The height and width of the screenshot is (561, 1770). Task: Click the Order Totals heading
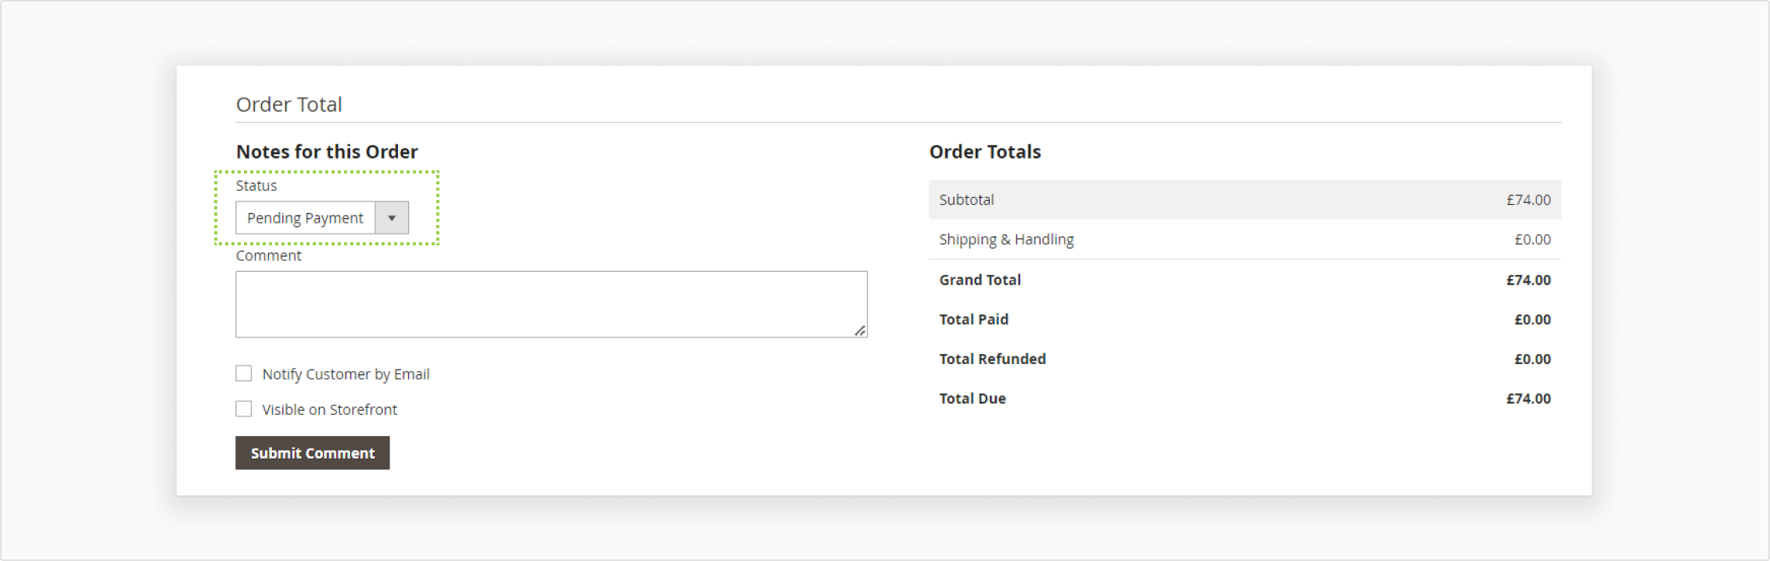tap(985, 152)
